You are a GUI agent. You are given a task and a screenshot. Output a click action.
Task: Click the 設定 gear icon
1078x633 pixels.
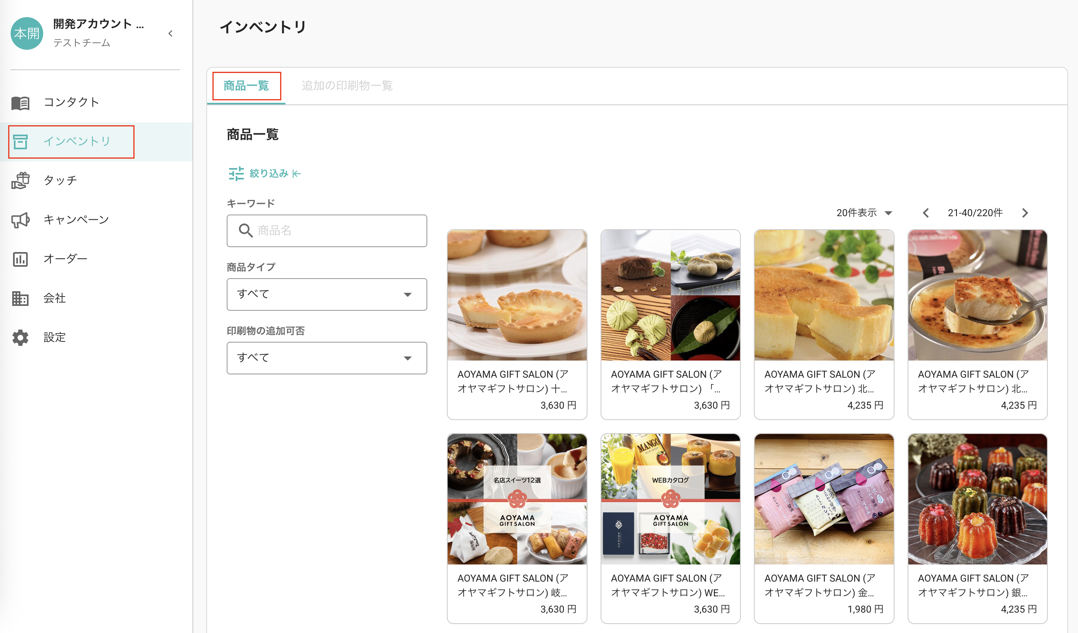(x=20, y=338)
